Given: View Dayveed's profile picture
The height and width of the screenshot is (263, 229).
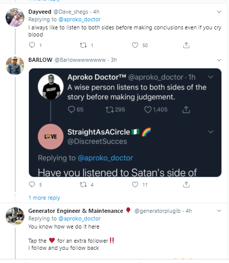Looking at the screenshot, I should click(x=15, y=17).
